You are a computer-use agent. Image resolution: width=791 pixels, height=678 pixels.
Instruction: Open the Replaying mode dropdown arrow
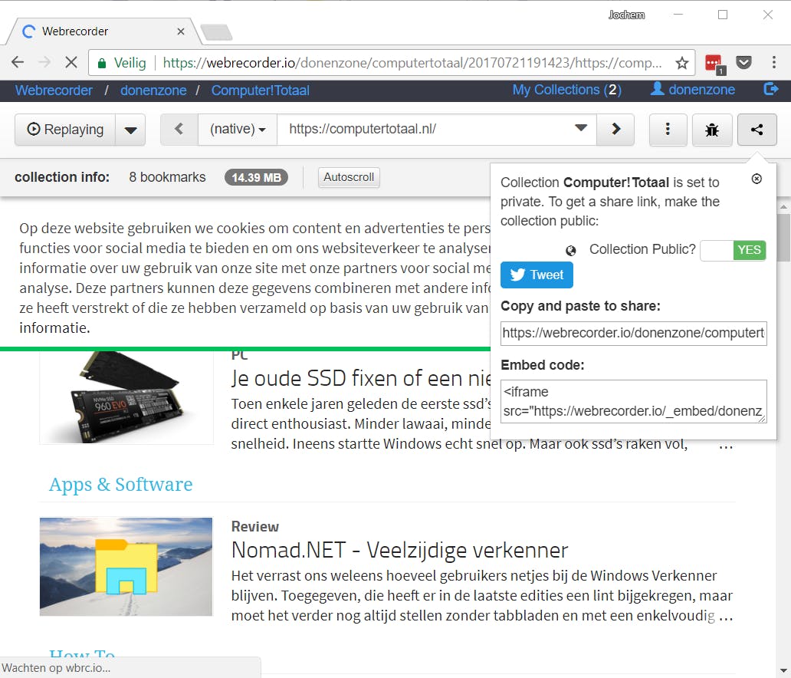(130, 130)
